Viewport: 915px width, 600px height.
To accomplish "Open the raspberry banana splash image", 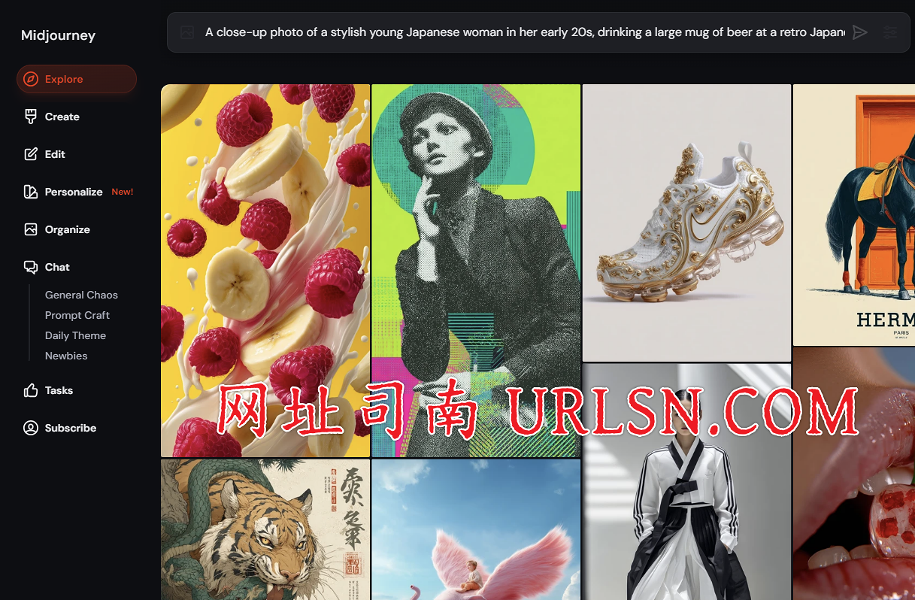I will (x=265, y=271).
